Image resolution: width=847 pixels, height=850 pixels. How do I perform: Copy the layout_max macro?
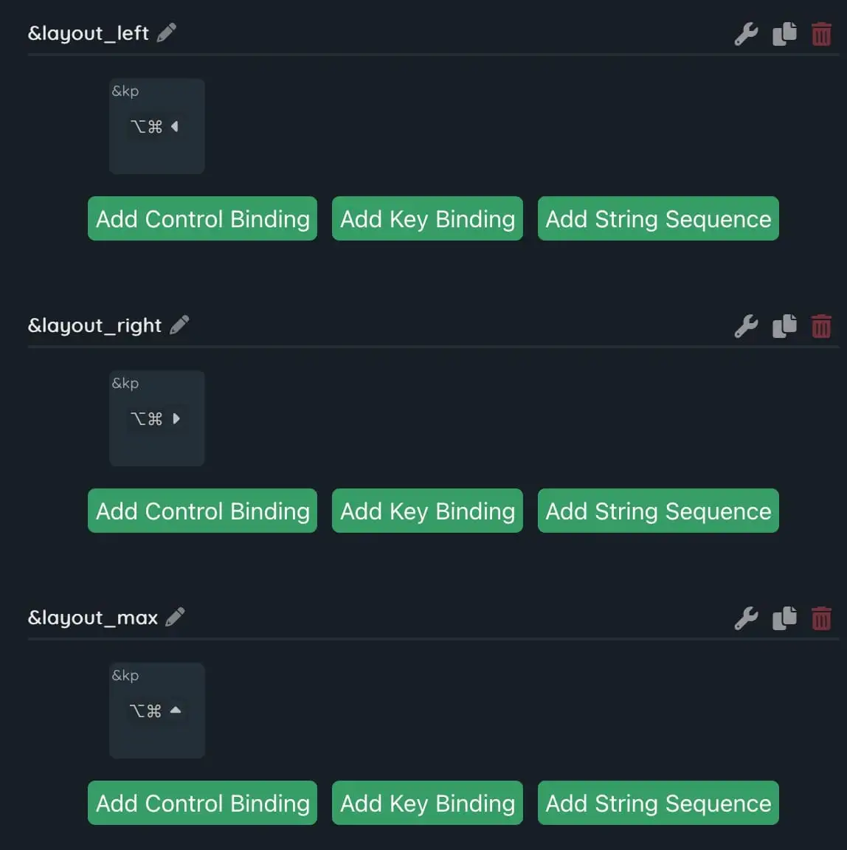coord(784,618)
